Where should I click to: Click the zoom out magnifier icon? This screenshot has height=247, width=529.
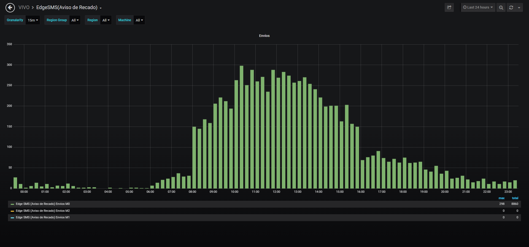click(x=501, y=7)
